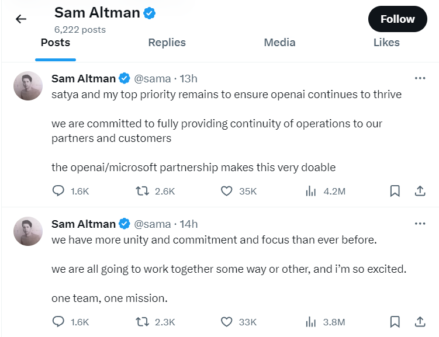Go back using the left arrow icon
Viewport: 439px width, 337px height.
[x=21, y=19]
